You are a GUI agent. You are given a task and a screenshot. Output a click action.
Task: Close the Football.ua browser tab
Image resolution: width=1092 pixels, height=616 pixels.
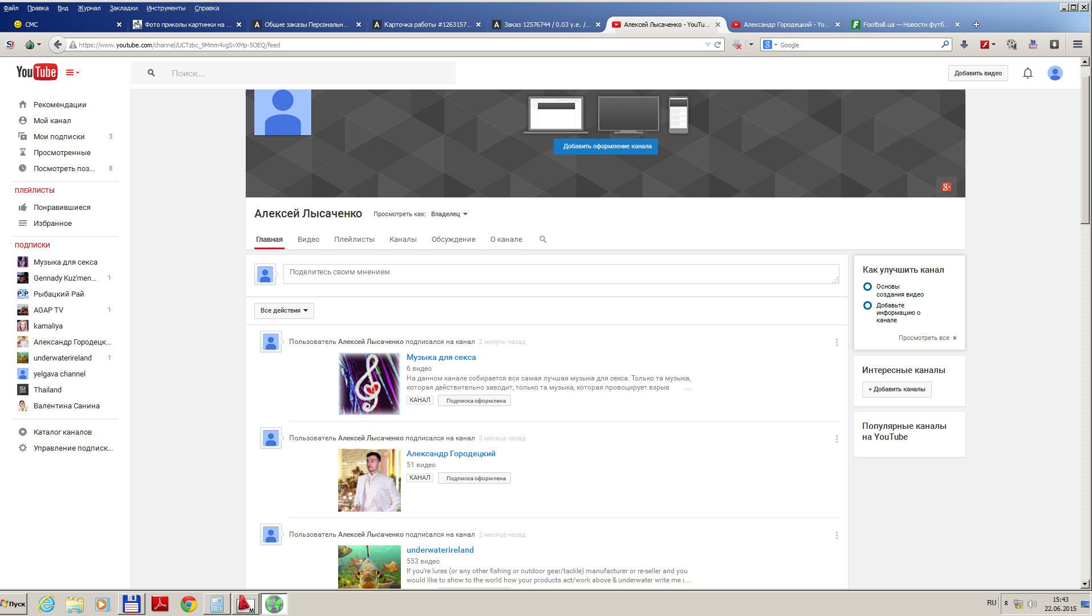click(x=957, y=25)
